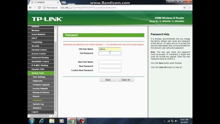Open the Chrome three-dot menu
The width and height of the screenshot is (220, 124).
click(x=189, y=8)
